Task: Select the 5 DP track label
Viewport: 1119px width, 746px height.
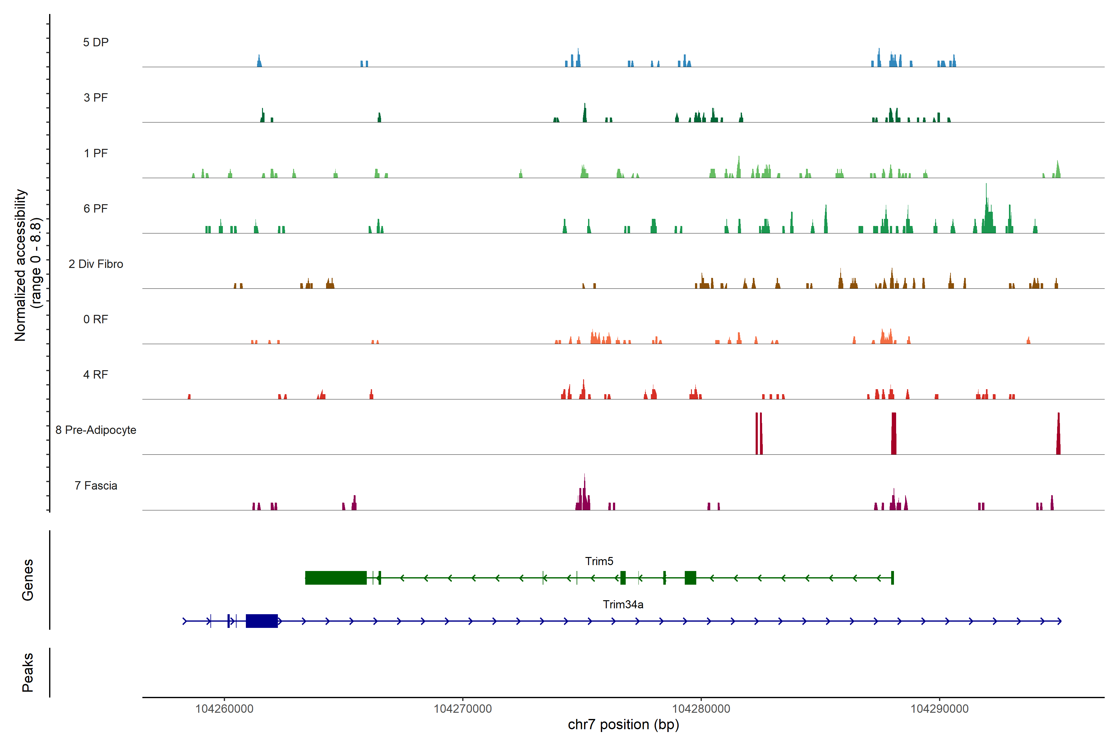Action: coord(96,42)
